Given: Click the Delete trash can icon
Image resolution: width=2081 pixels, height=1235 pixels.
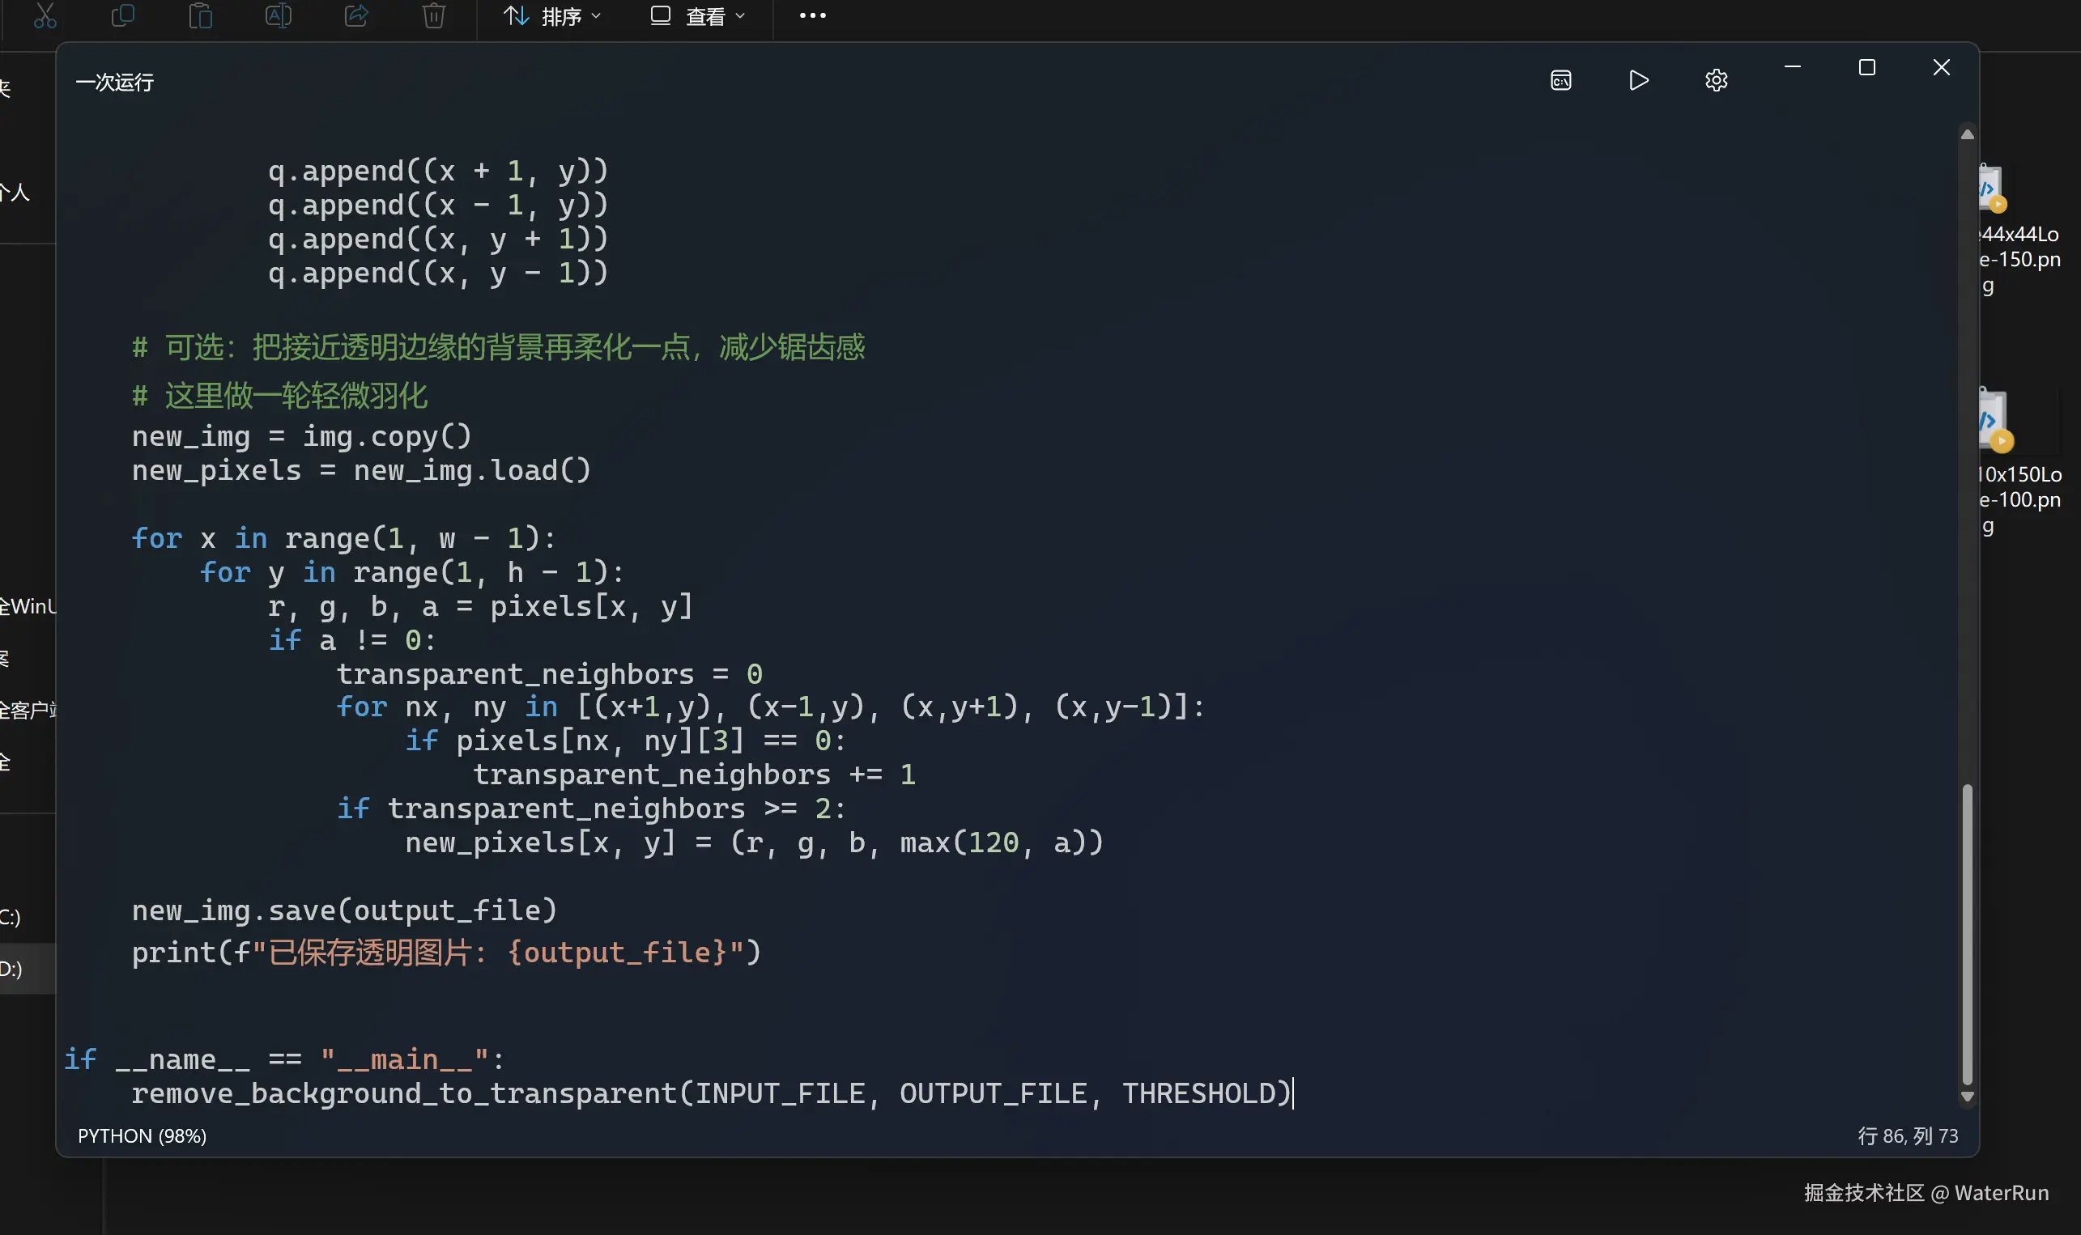Looking at the screenshot, I should pyautogui.click(x=434, y=16).
